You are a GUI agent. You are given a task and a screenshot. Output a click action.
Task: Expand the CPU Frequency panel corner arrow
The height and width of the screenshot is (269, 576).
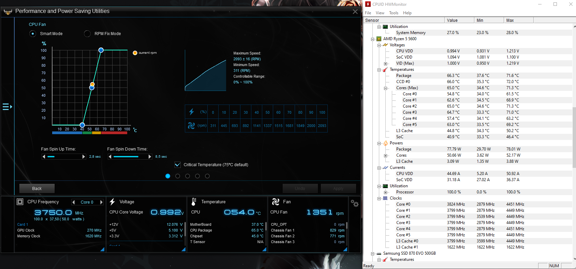[102, 249]
